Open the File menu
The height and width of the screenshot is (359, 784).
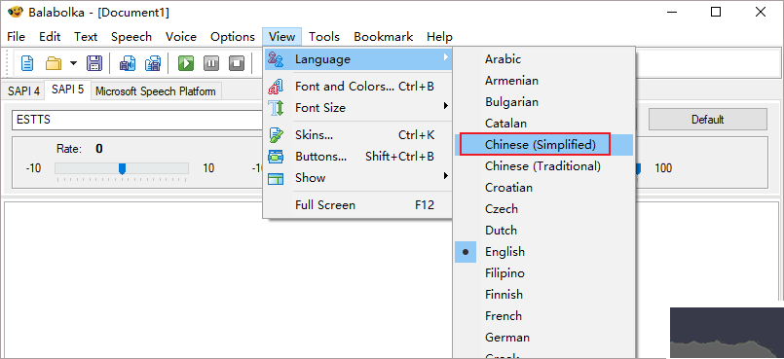coord(16,36)
